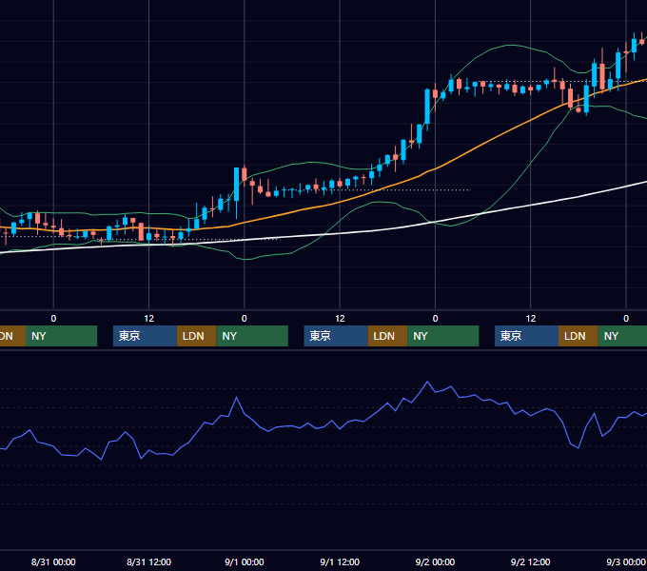This screenshot has width=647, height=571.
Task: Click the 8/31 00:00 date label
Action: tap(53, 561)
